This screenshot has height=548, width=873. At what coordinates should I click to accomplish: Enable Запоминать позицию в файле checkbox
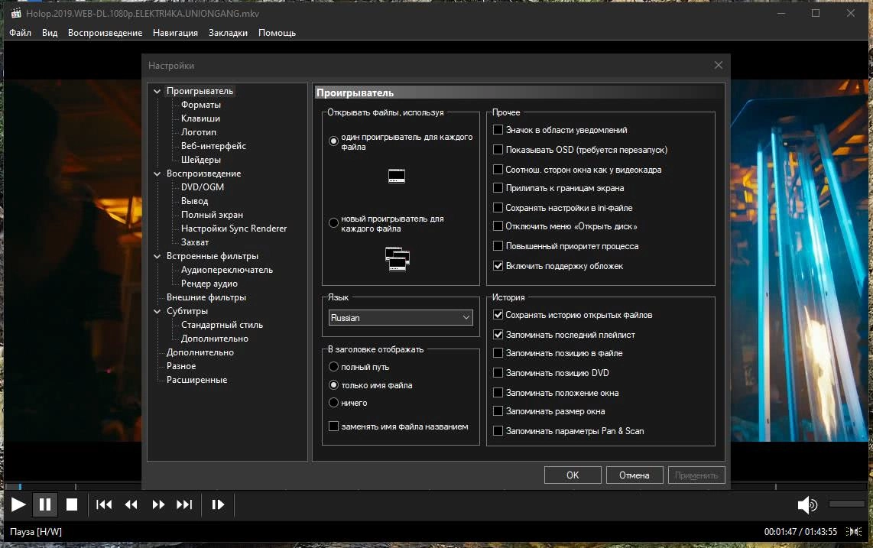pyautogui.click(x=498, y=353)
